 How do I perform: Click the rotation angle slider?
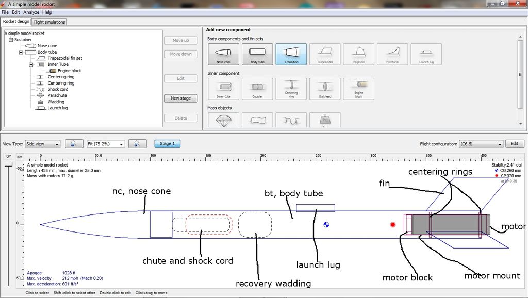click(8, 224)
